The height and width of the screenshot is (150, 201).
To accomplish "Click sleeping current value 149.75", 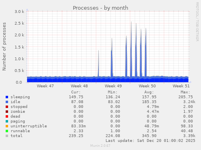I will [x=76, y=97].
